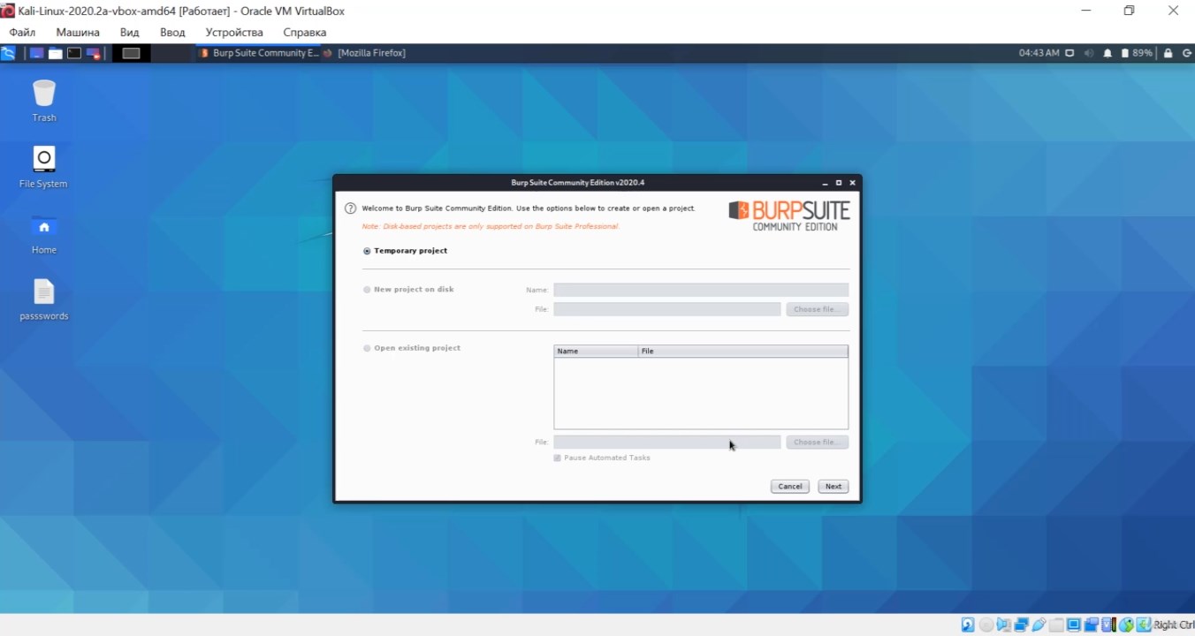
Task: Select the workspace switcher box in Kali panel
Action: 131,53
